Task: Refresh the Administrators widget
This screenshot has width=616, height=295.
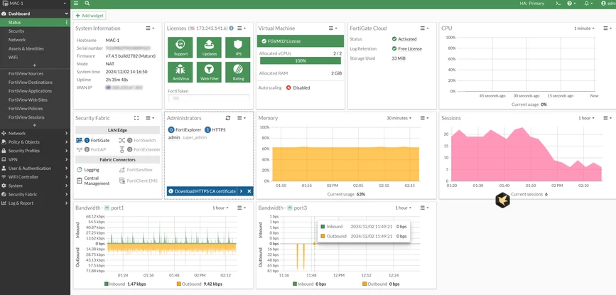Action: pyautogui.click(x=228, y=118)
